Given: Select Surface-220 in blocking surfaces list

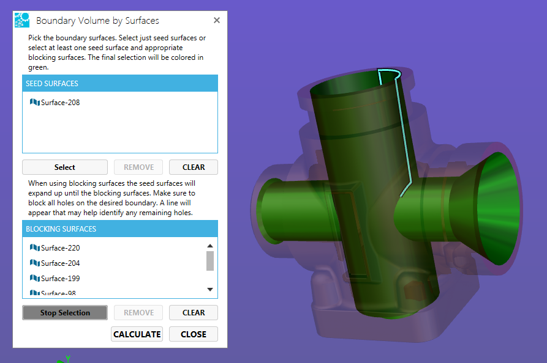Looking at the screenshot, I should click(x=60, y=248).
